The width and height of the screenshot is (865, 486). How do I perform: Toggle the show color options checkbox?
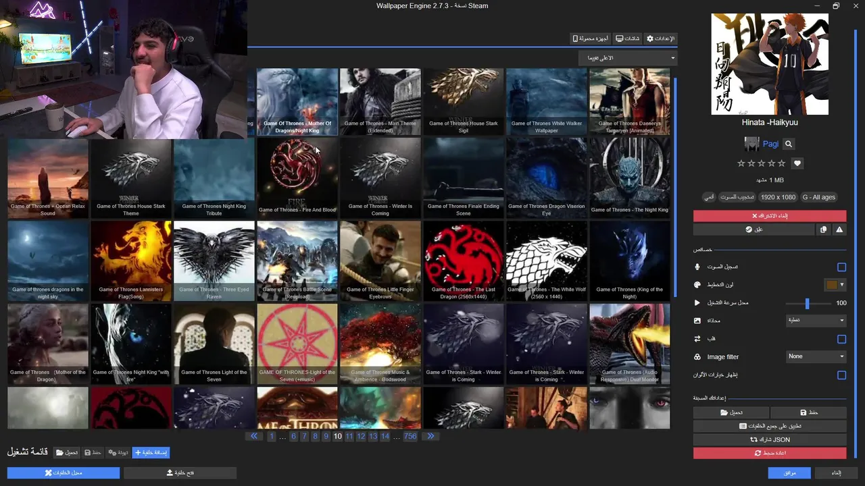pos(841,375)
